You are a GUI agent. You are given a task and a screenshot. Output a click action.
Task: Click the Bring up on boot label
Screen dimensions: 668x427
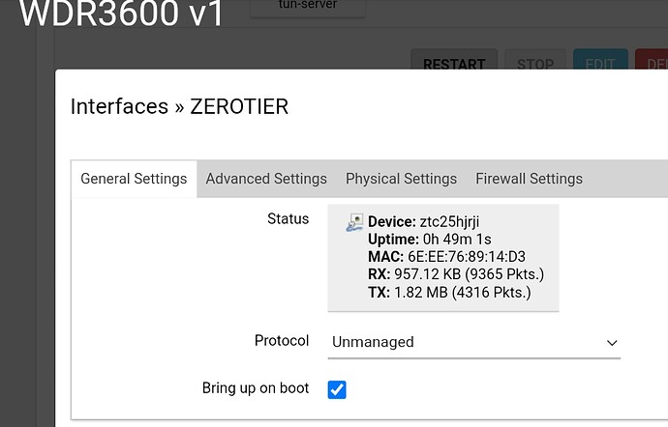tap(256, 388)
